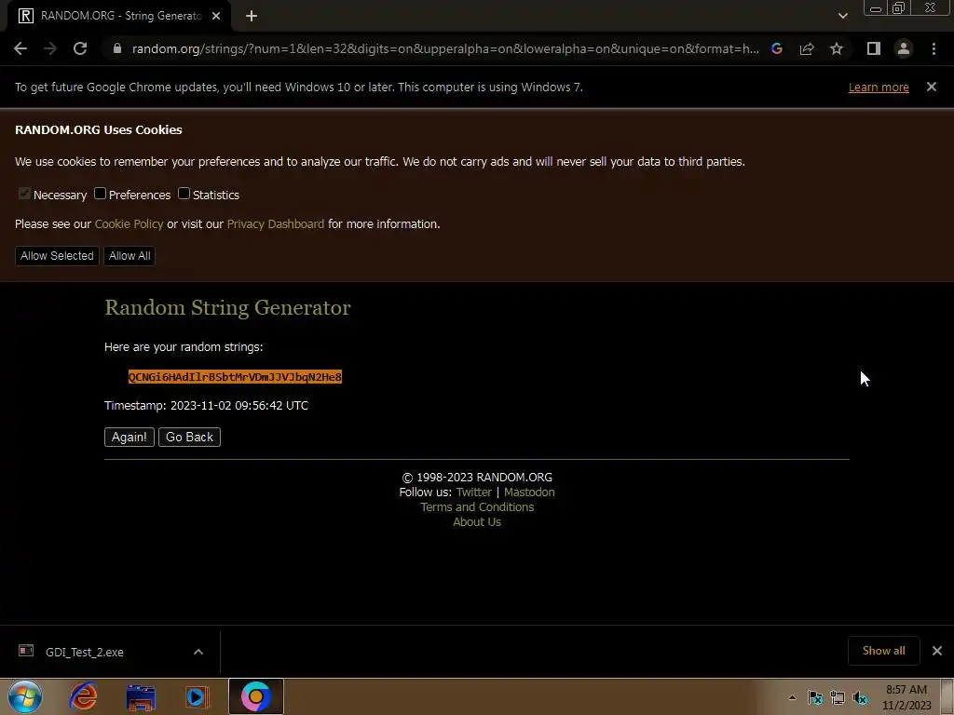Expand GDI_Test_2.exe download options arrow

[198, 652]
